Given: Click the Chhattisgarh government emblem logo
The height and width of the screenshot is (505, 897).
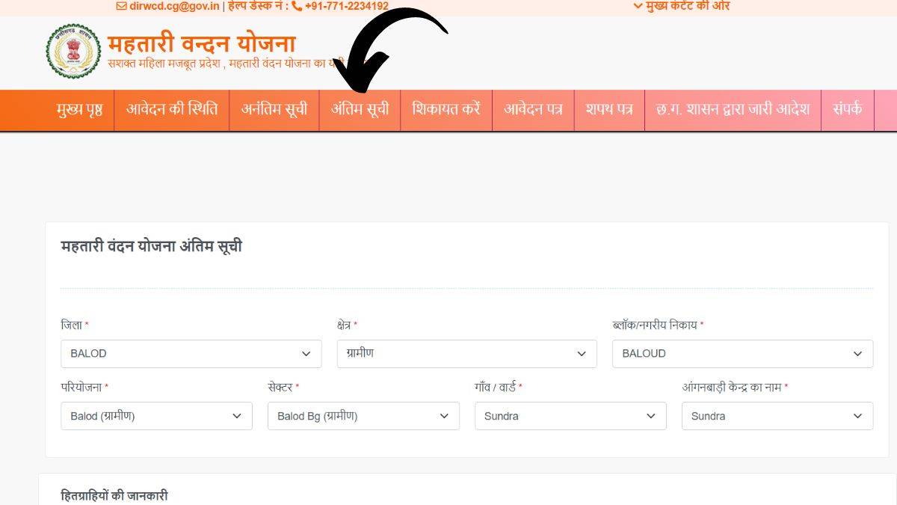Looking at the screenshot, I should click(x=73, y=52).
